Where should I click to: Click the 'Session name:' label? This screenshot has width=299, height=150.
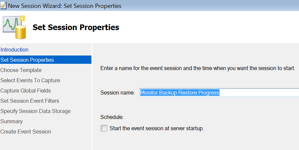[117, 93]
